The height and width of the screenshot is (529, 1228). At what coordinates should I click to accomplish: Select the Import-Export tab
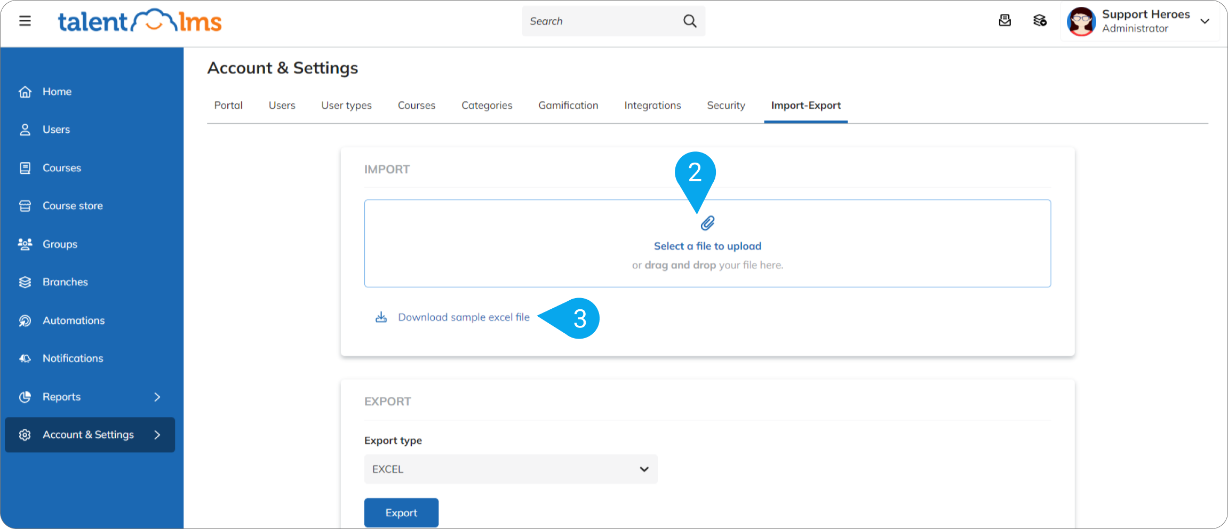pyautogui.click(x=806, y=106)
